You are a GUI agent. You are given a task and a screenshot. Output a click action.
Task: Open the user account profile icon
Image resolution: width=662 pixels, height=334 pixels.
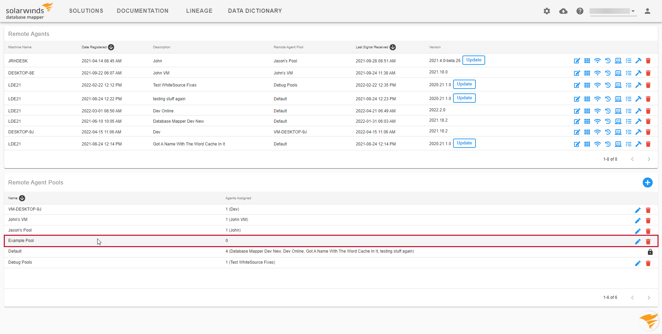click(x=648, y=11)
